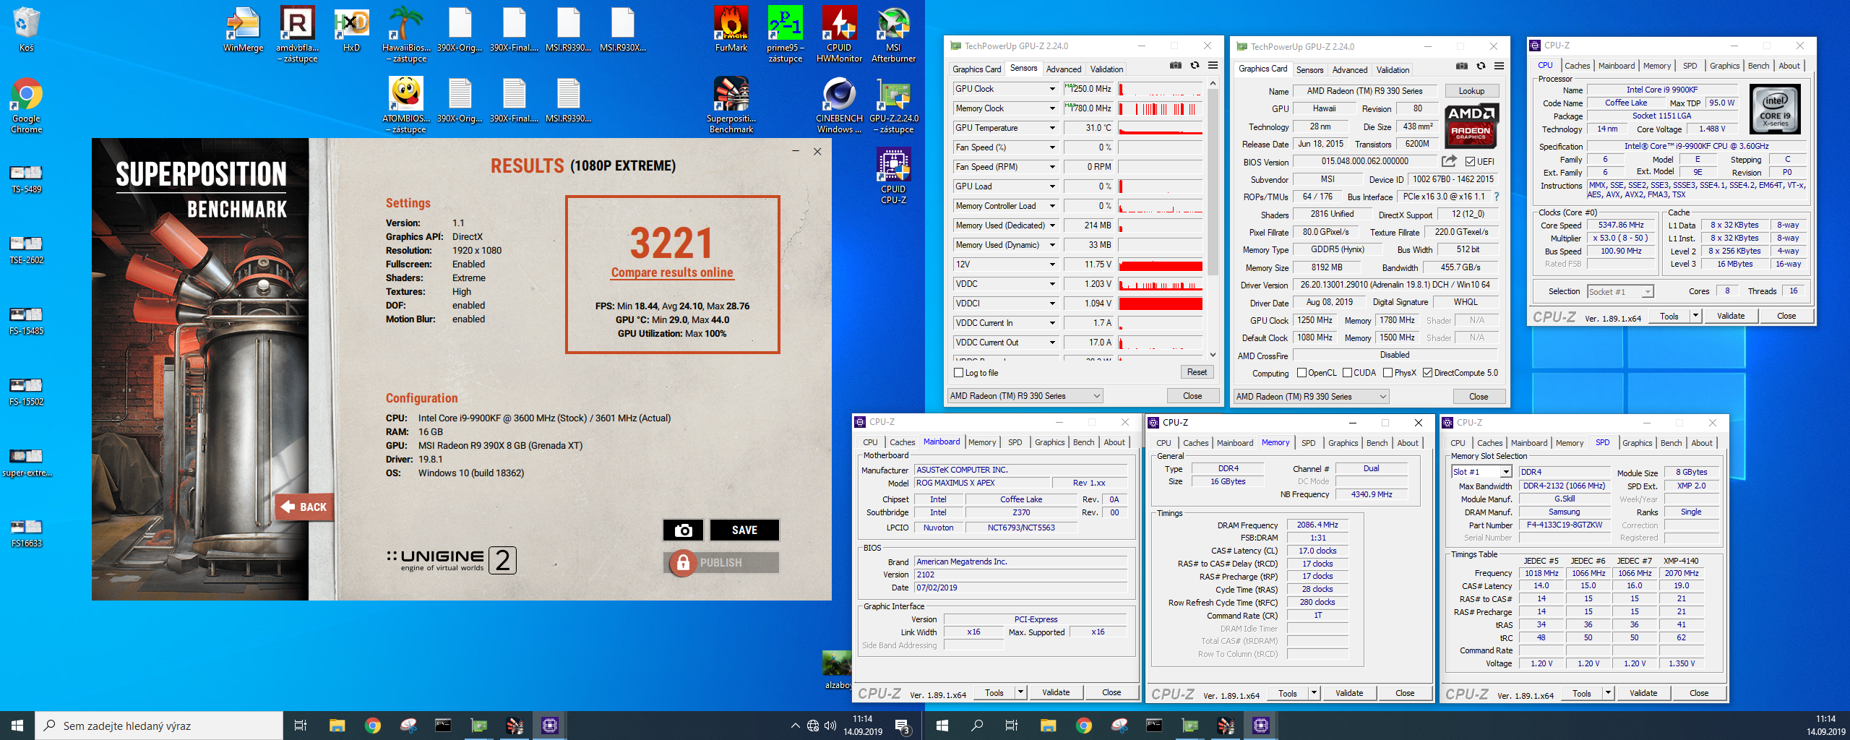Open the VDDC sensor dropdown
The image size is (1850, 740).
point(1052,284)
